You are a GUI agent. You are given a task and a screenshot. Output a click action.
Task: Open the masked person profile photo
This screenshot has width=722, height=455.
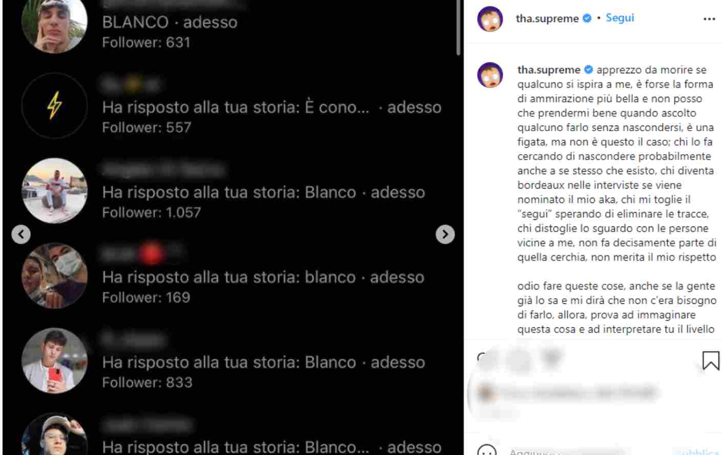[x=54, y=276]
